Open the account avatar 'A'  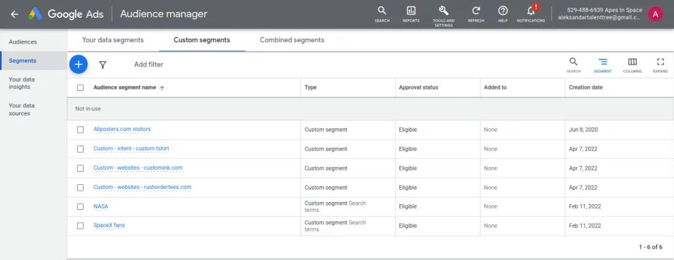[x=656, y=14]
